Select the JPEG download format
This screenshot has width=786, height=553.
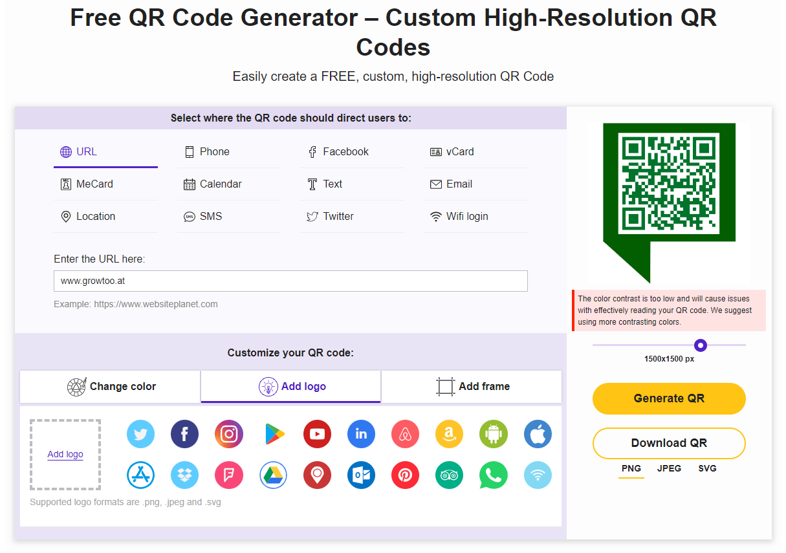(670, 468)
